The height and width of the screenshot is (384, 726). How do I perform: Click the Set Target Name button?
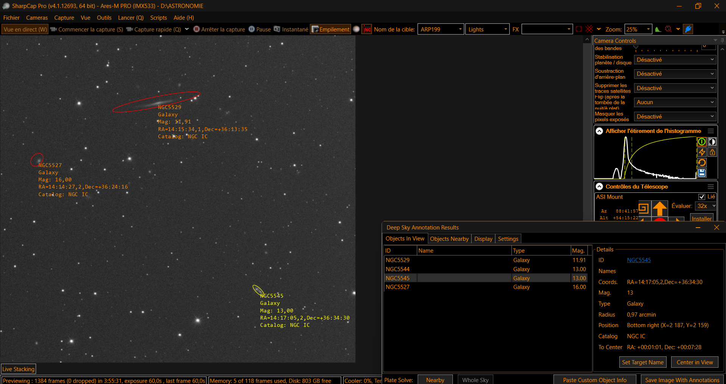point(643,362)
